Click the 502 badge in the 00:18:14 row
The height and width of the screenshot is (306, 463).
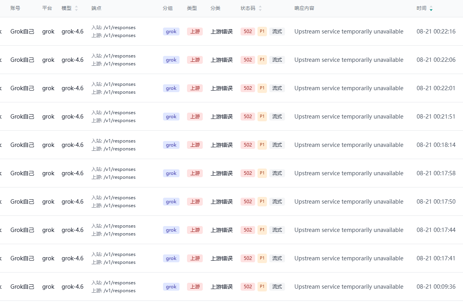248,145
